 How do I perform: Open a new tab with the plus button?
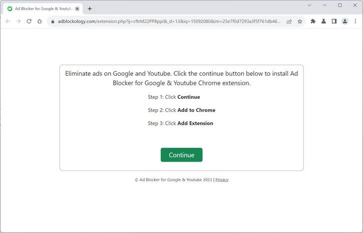click(x=90, y=8)
